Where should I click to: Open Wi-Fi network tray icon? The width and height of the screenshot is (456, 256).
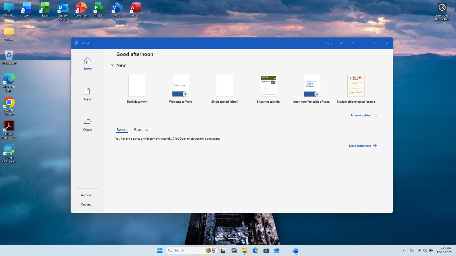(419, 250)
